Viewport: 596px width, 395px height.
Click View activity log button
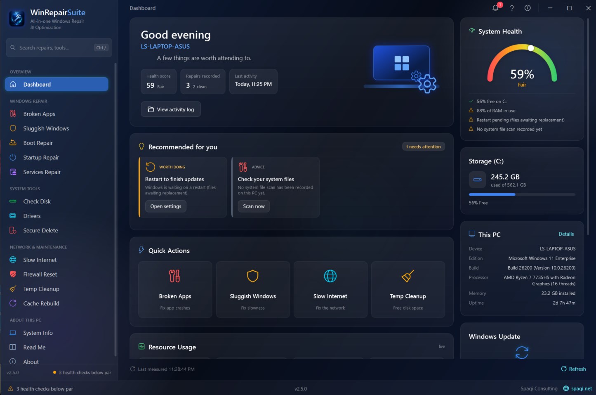(171, 109)
